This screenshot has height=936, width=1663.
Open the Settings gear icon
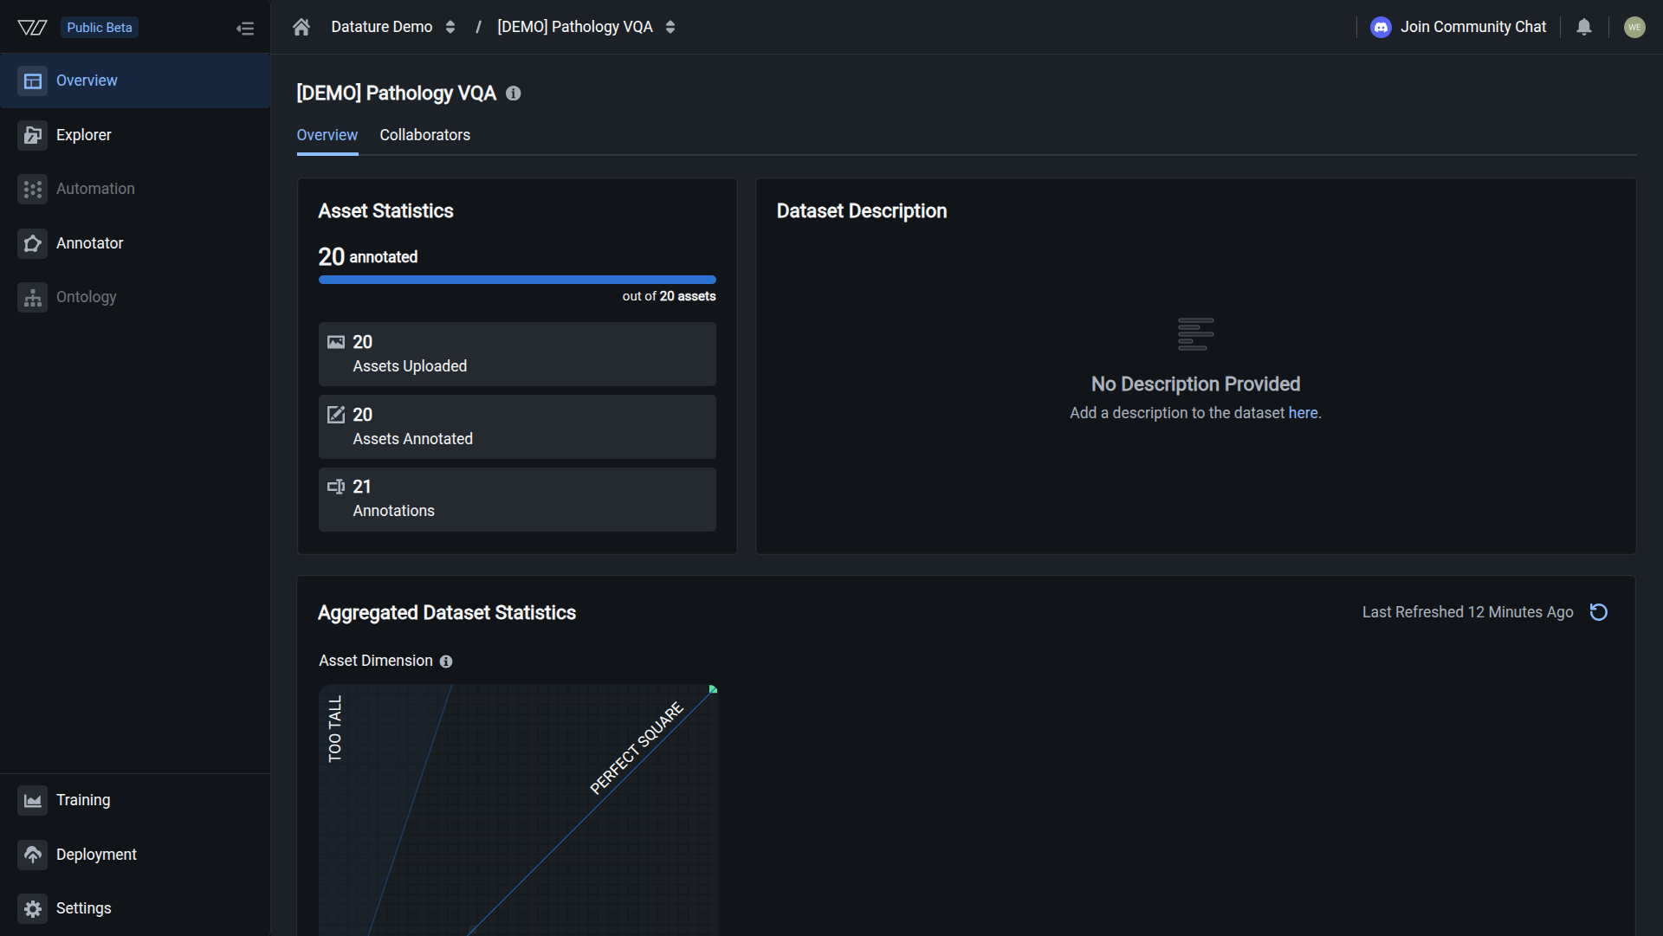(x=33, y=908)
